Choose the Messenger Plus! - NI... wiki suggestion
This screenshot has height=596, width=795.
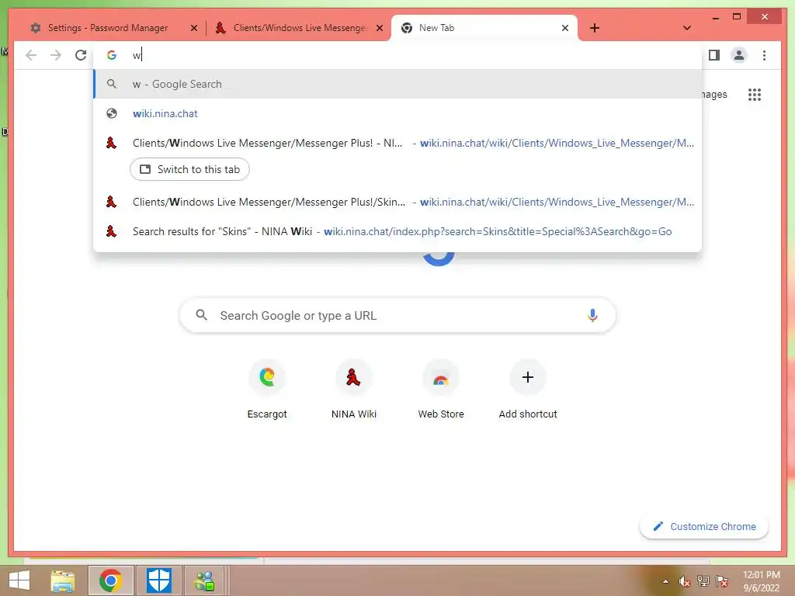(x=397, y=143)
